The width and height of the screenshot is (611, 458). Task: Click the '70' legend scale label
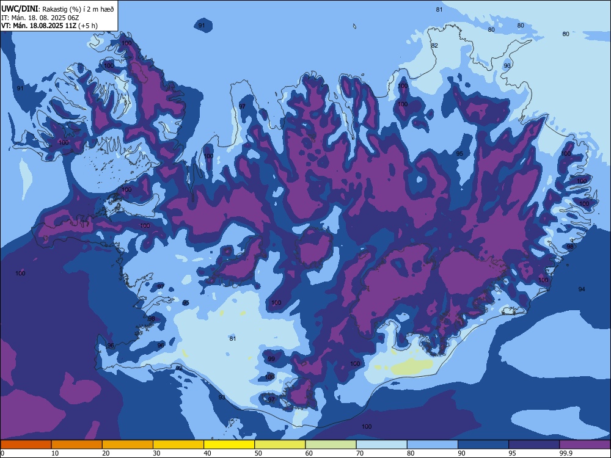point(360,453)
